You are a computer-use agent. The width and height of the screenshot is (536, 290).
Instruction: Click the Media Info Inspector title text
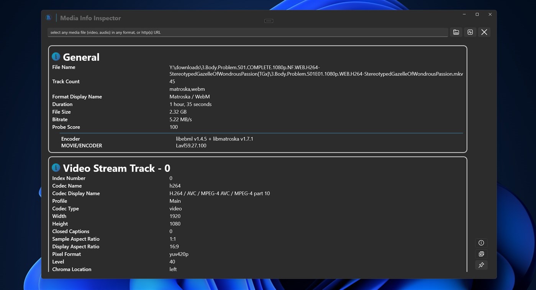coord(90,18)
